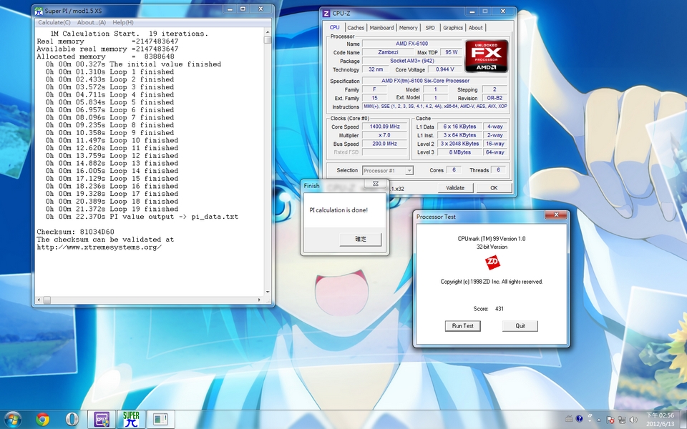Screen dimensions: 687x429
Task: Click the Bus Speed value 200.0 MHz
Action: 384,144
